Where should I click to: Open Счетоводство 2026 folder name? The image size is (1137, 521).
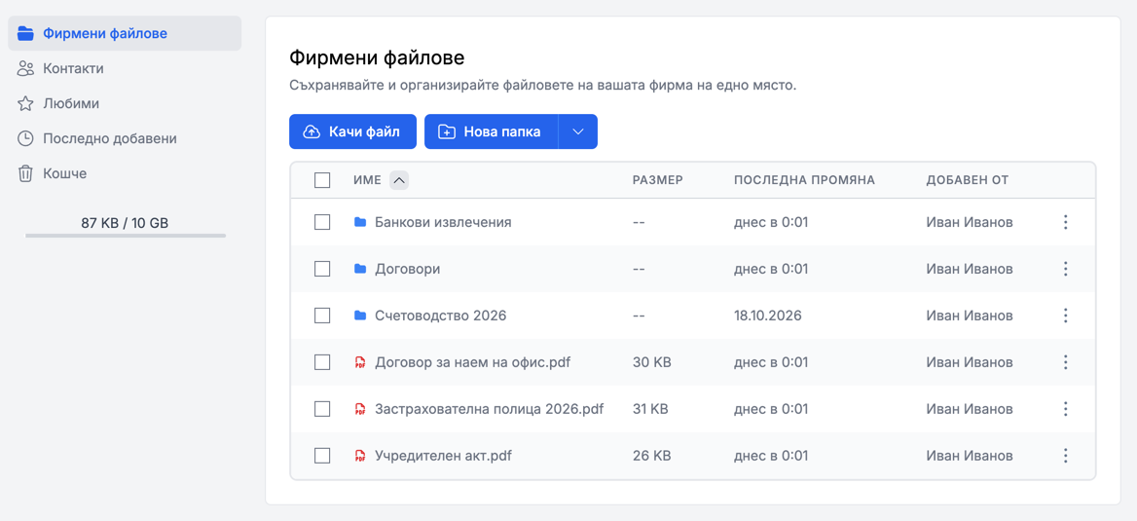pos(440,316)
